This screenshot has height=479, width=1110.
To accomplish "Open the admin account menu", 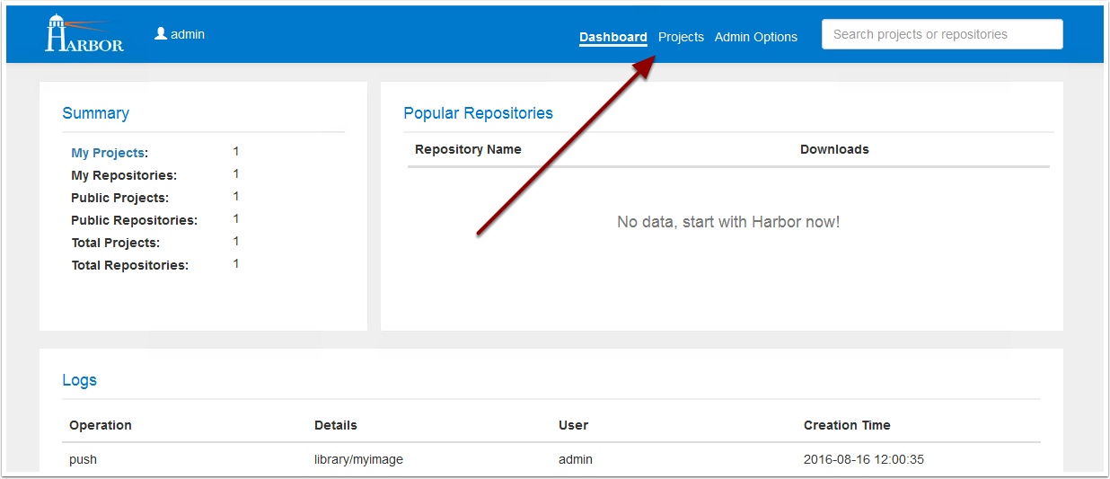I will pyautogui.click(x=180, y=34).
